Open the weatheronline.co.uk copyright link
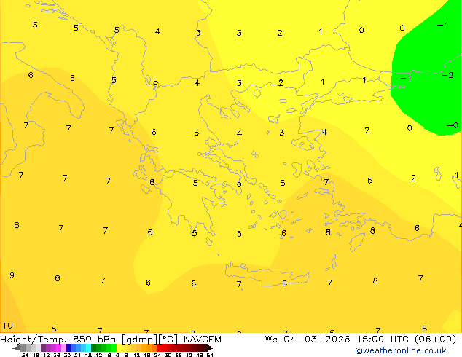The image size is (462, 357). click(x=401, y=350)
